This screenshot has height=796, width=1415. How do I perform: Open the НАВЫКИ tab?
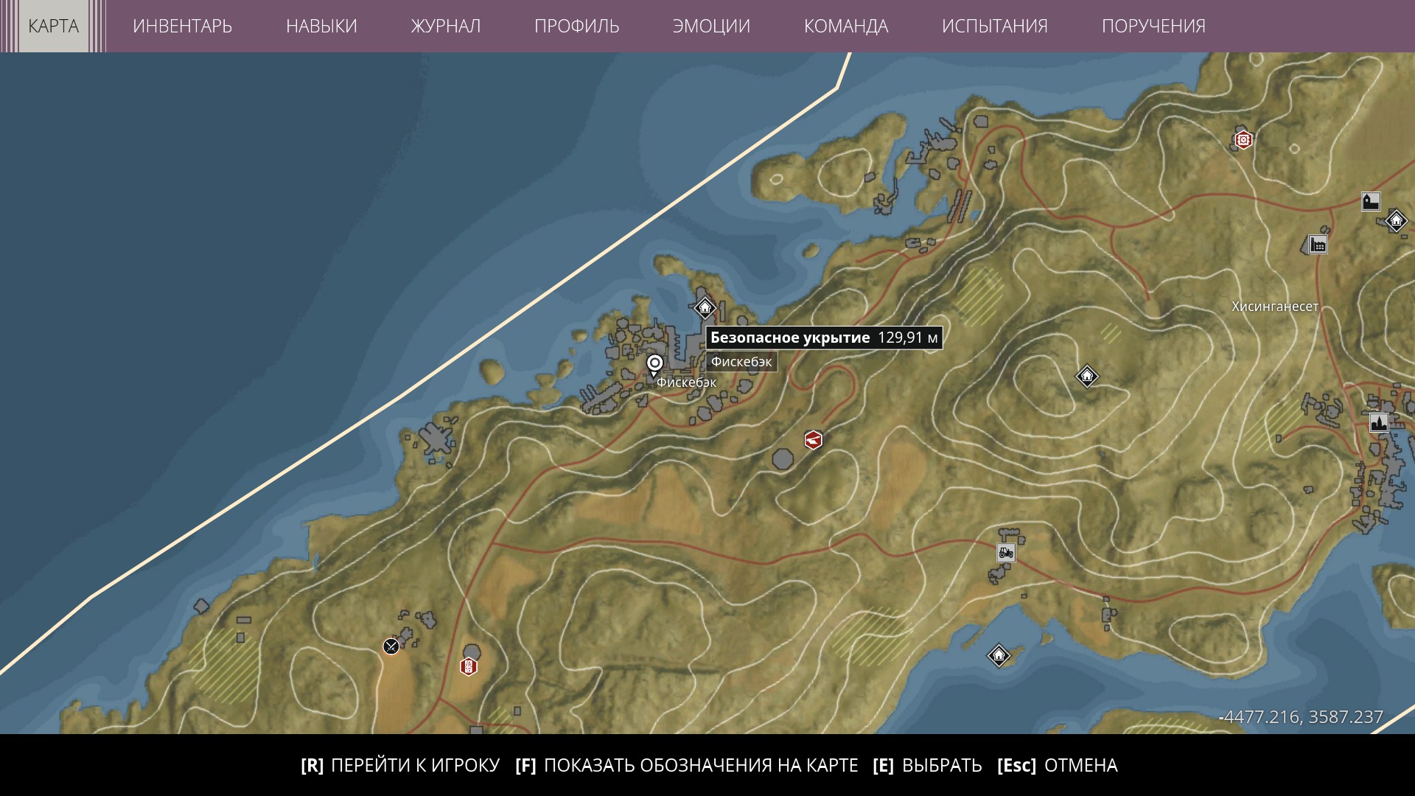pos(321,26)
